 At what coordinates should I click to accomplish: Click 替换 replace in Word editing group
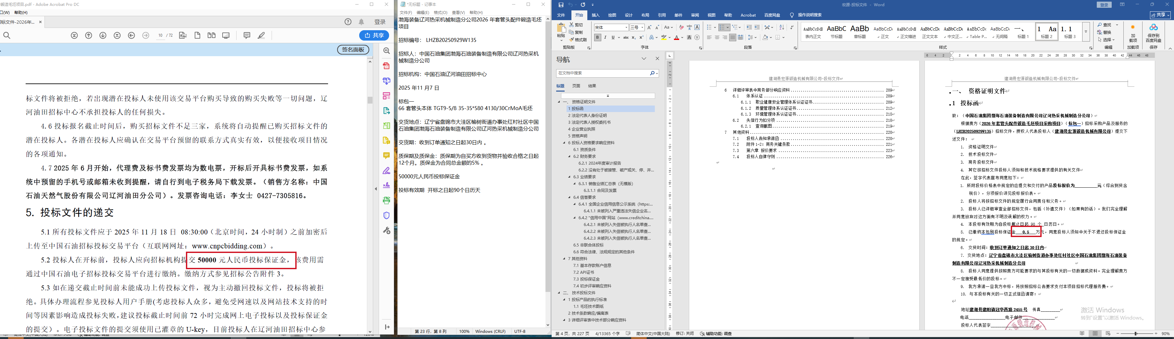pyautogui.click(x=1105, y=32)
